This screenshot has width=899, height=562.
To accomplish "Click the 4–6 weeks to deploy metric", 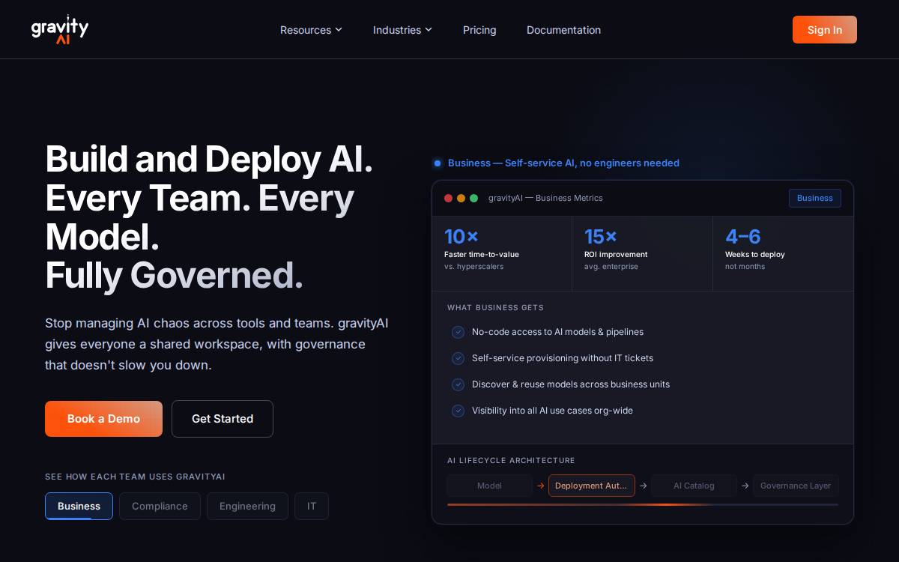I will tap(783, 253).
